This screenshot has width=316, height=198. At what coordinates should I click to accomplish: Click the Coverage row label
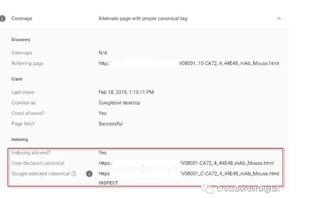[x=22, y=19]
